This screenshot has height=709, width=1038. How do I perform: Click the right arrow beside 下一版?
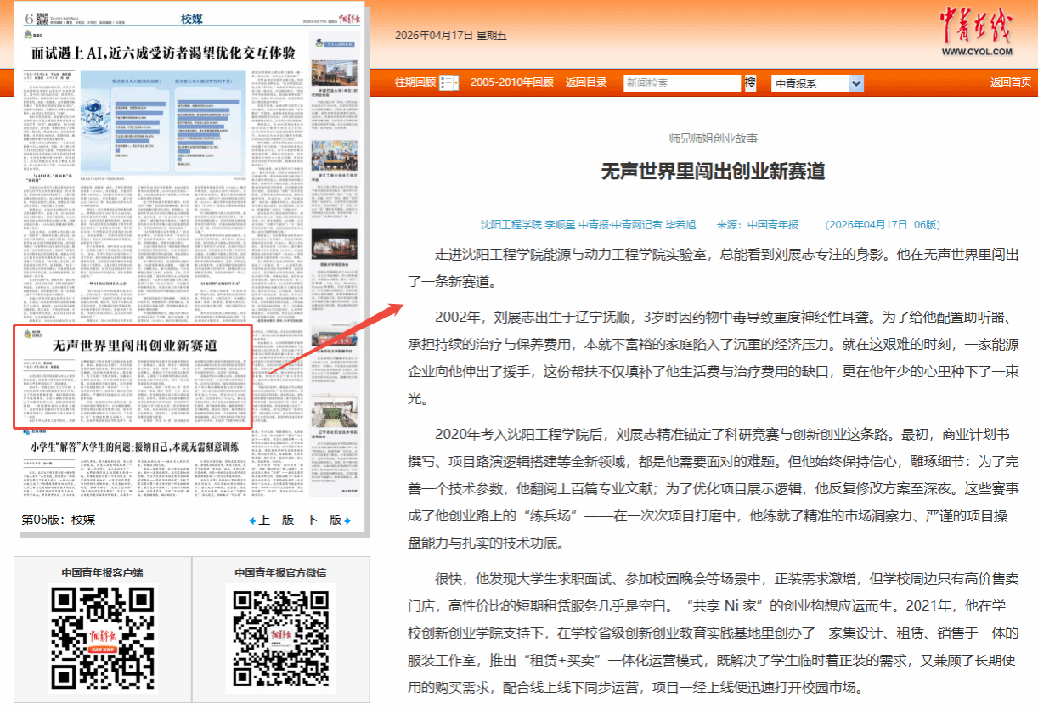tap(347, 520)
